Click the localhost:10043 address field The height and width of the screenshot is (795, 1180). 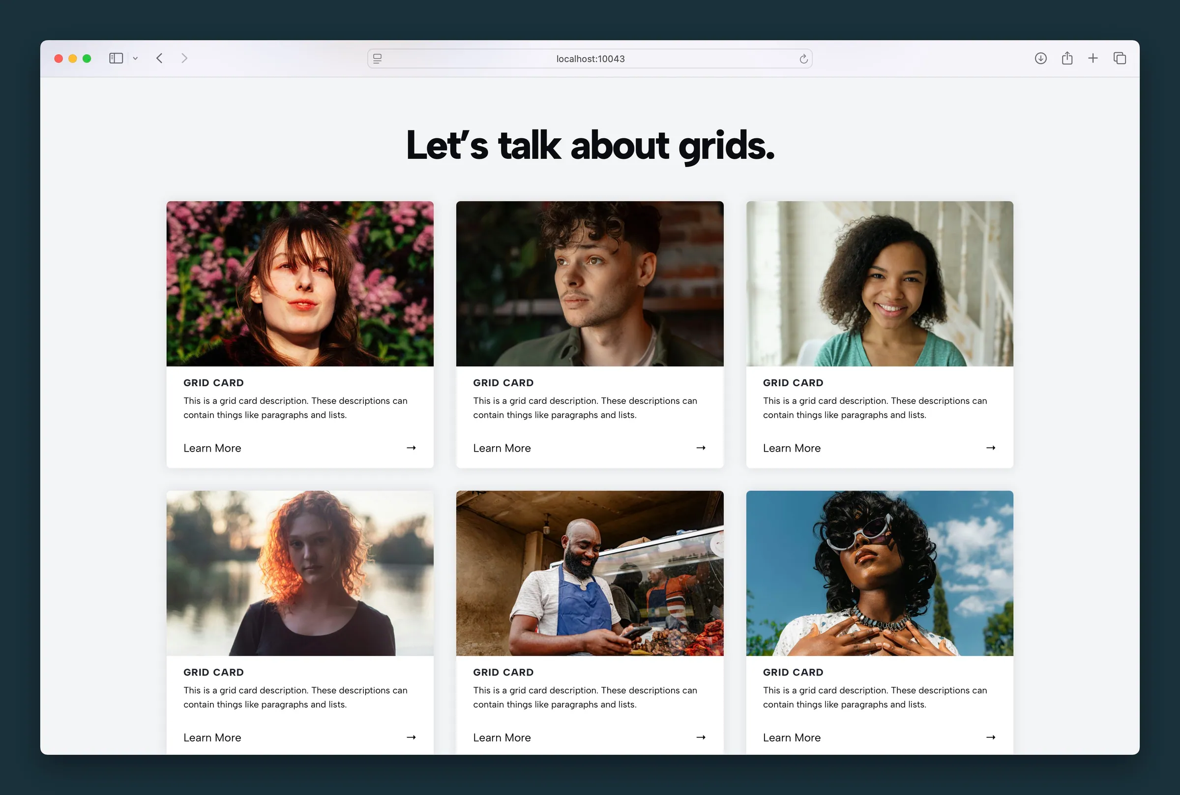(590, 59)
